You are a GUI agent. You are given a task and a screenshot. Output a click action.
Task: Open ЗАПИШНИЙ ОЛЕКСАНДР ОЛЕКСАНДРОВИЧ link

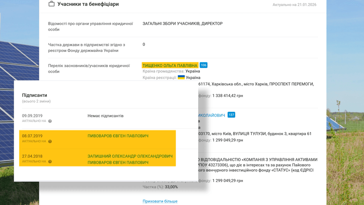point(130,156)
